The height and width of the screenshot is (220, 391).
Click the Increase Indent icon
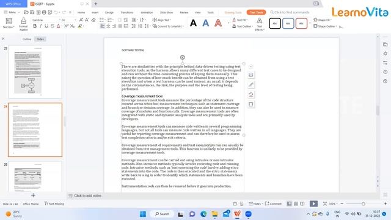pyautogui.click(x=126, y=20)
